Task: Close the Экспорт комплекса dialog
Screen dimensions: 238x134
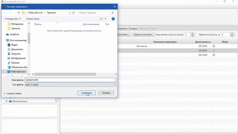Action: pos(115,7)
